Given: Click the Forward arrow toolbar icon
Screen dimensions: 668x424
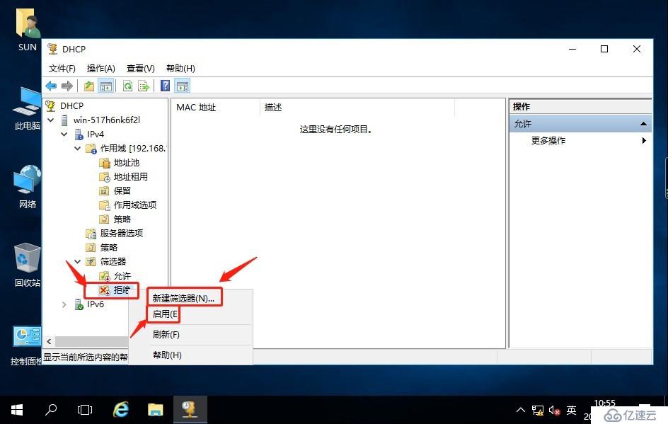Looking at the screenshot, I should [67, 86].
